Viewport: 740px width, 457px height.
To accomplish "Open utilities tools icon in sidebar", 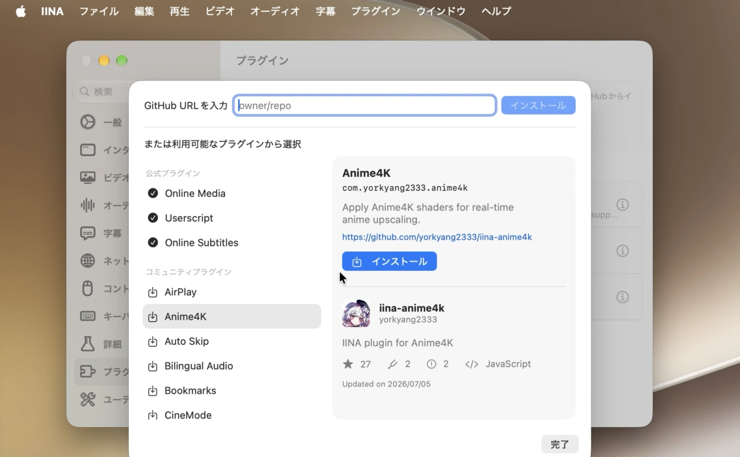I will 88,399.
